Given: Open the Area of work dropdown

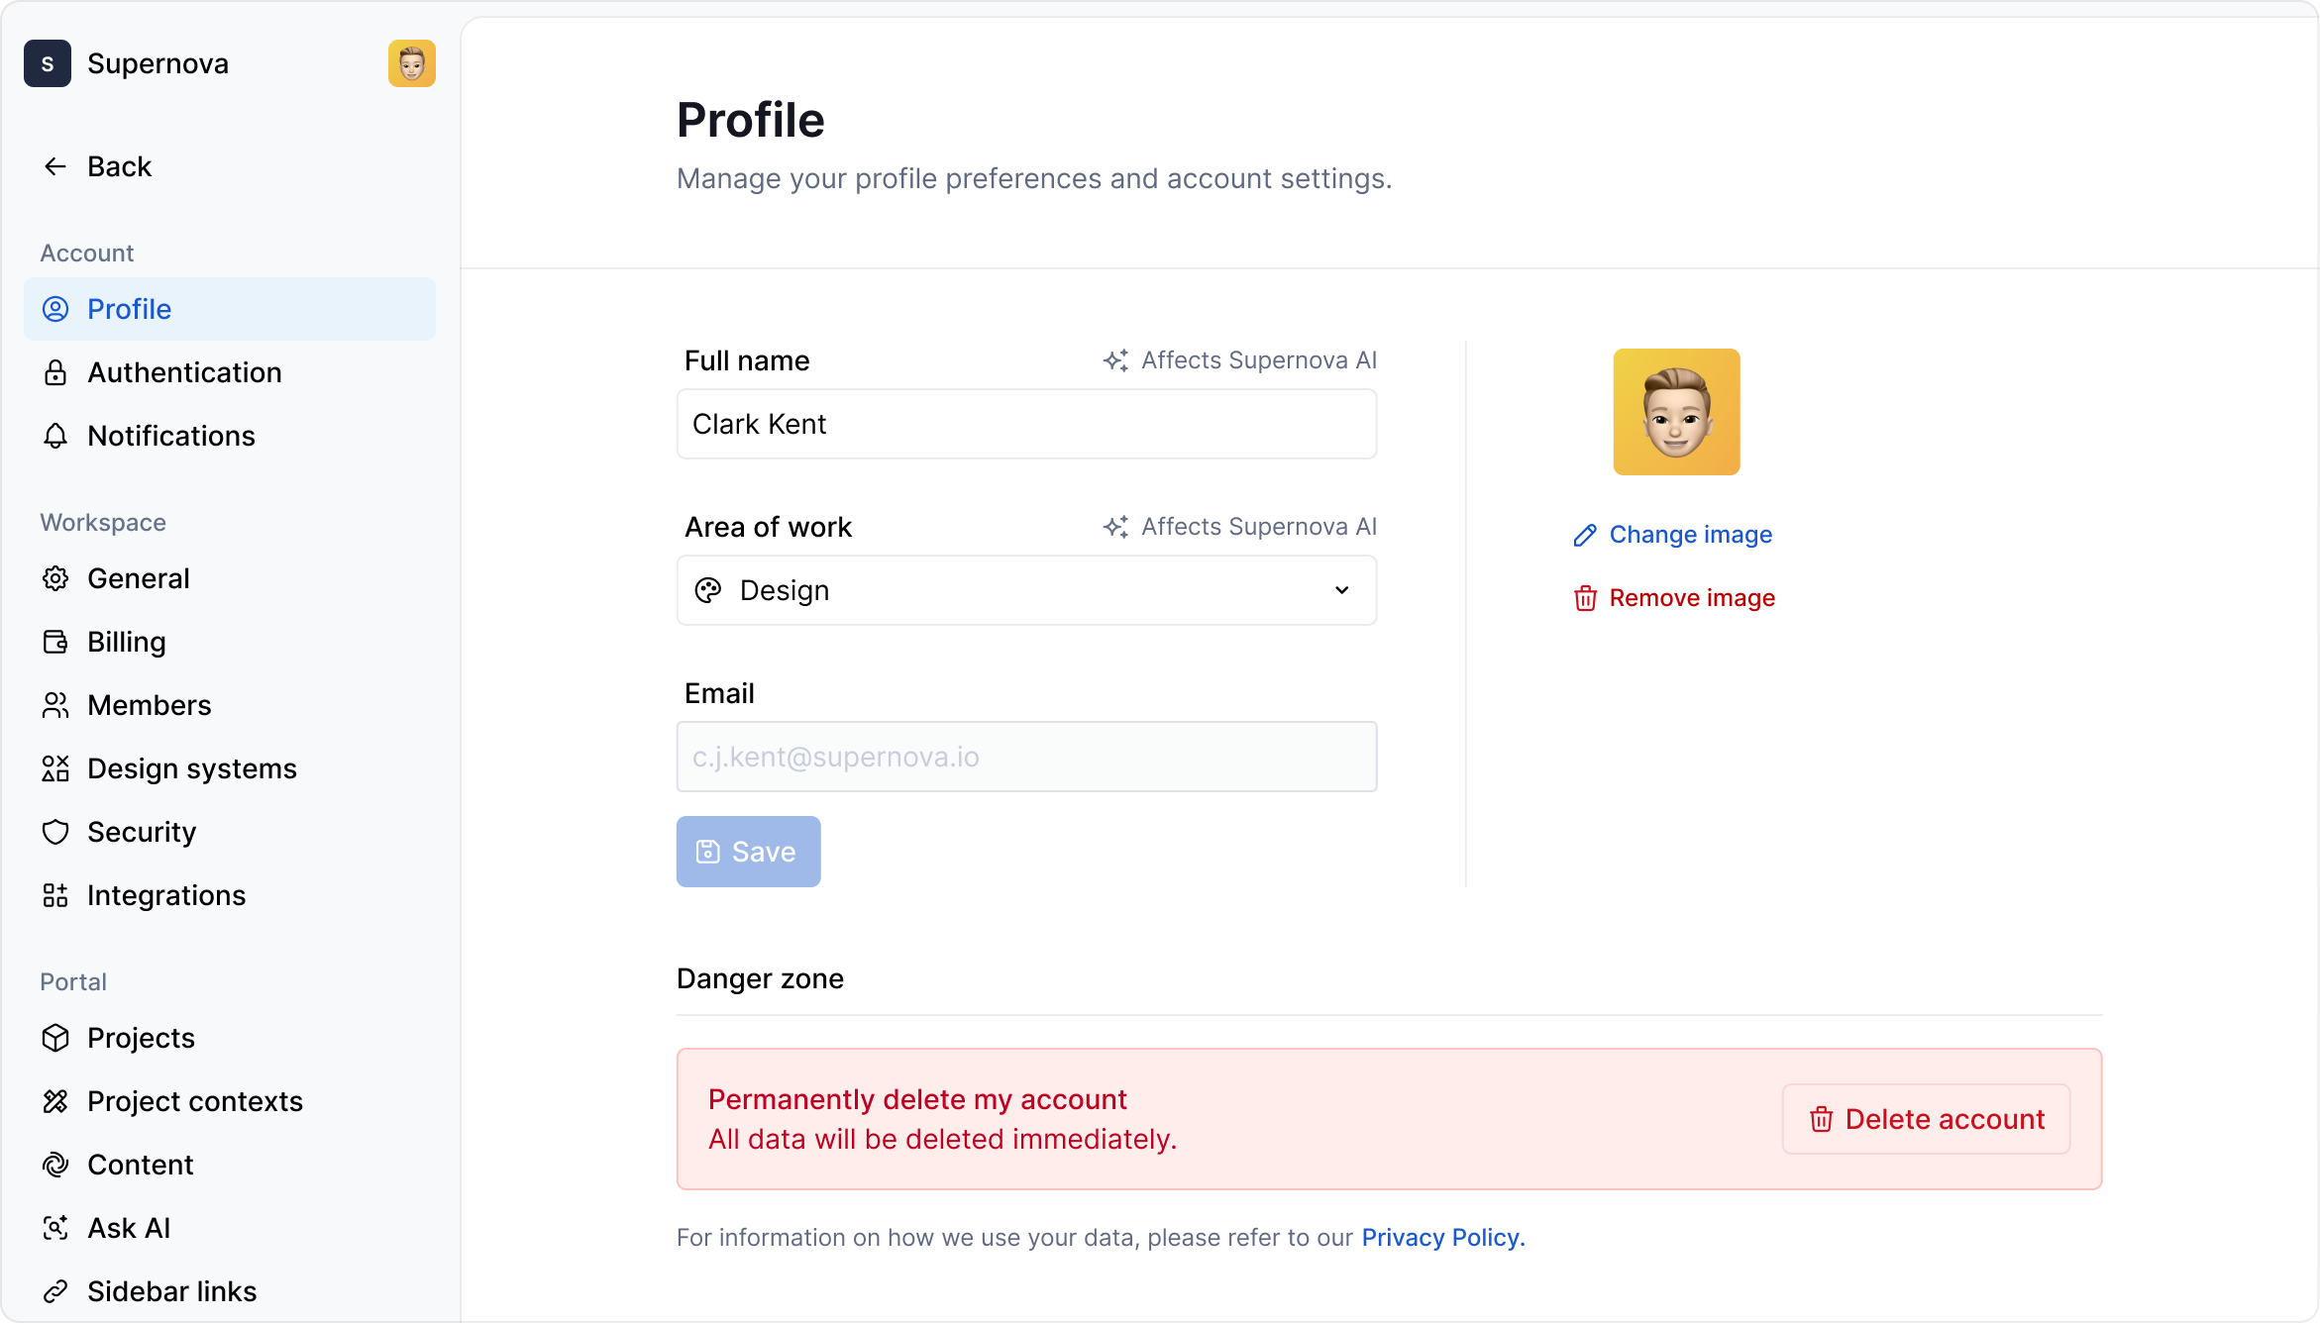Looking at the screenshot, I should pyautogui.click(x=1026, y=590).
